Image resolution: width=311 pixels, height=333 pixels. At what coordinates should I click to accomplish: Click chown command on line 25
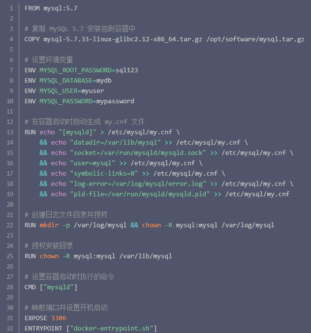(x=49, y=256)
